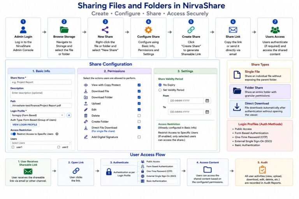Select the No Expiry radio button
The image size is (299, 199).
point(160,85)
